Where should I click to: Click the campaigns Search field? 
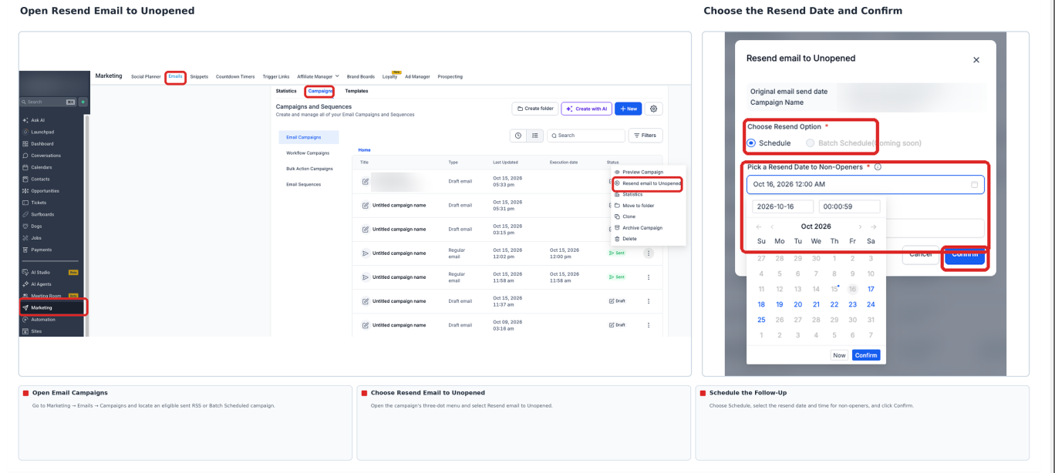(x=586, y=136)
